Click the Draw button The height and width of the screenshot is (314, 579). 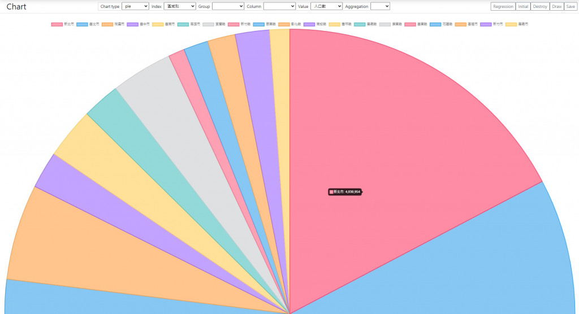click(x=556, y=6)
